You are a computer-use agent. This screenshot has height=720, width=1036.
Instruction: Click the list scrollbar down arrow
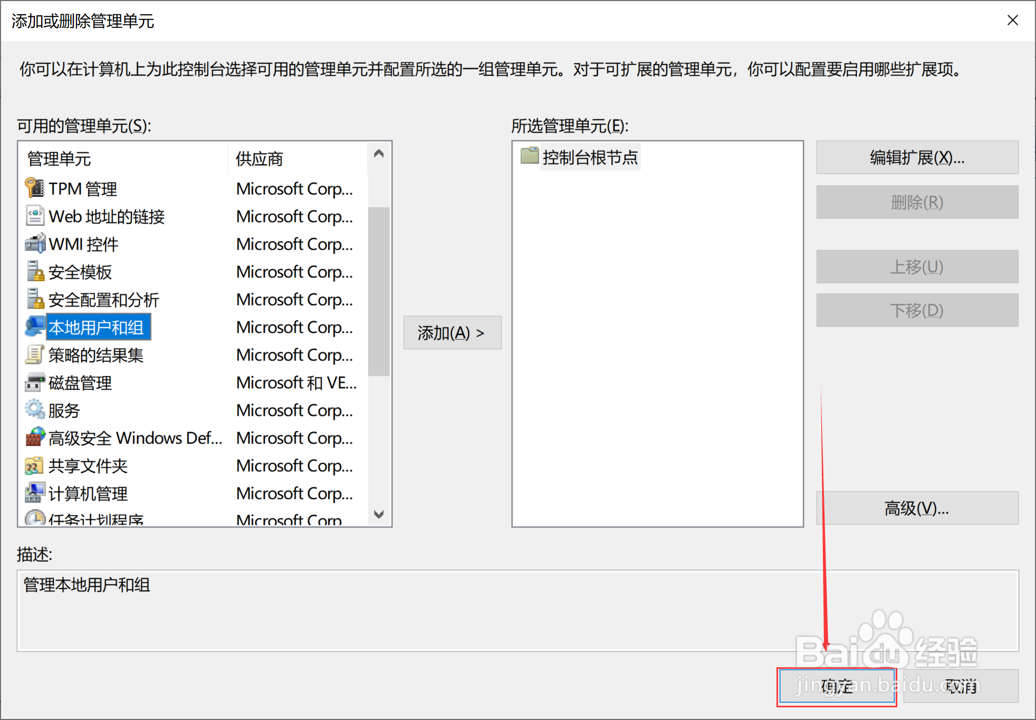point(379,515)
